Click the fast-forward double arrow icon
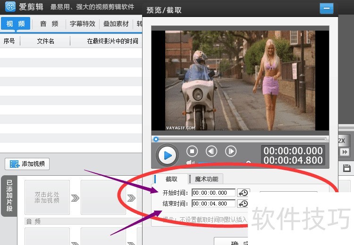This screenshot has height=245, width=354. 345,152
